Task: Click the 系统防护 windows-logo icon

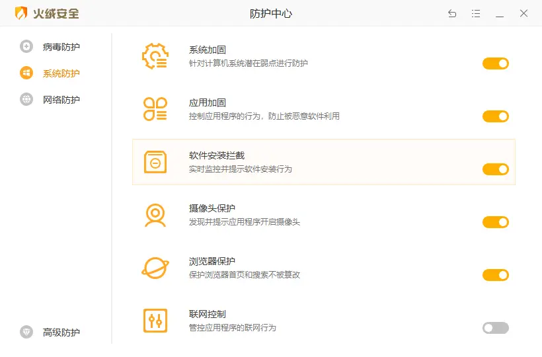Action: (x=26, y=73)
